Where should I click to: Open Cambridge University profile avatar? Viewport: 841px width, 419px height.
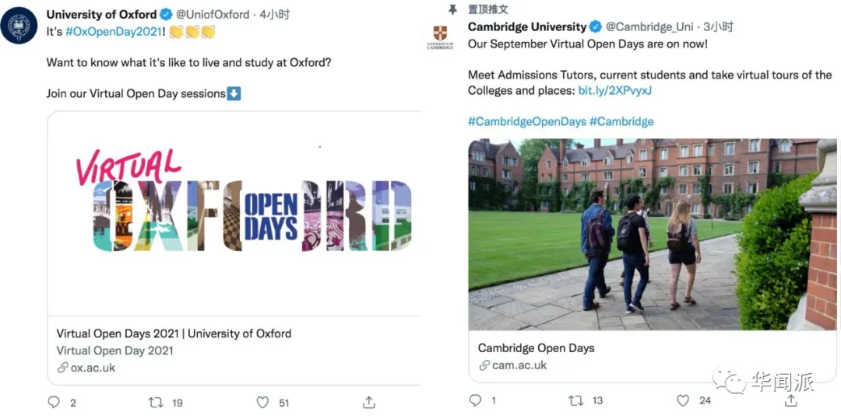(440, 37)
